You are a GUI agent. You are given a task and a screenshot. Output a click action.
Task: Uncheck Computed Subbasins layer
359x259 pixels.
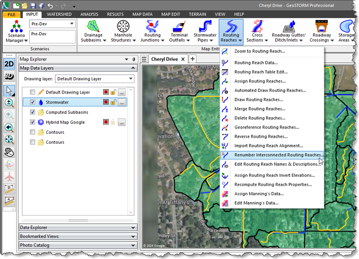pos(33,112)
